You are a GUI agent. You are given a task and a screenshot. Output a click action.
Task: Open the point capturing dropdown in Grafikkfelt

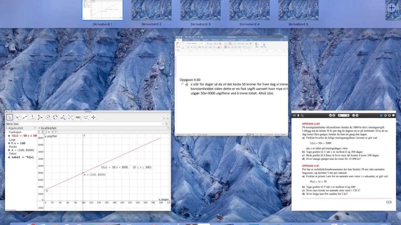coord(54,132)
